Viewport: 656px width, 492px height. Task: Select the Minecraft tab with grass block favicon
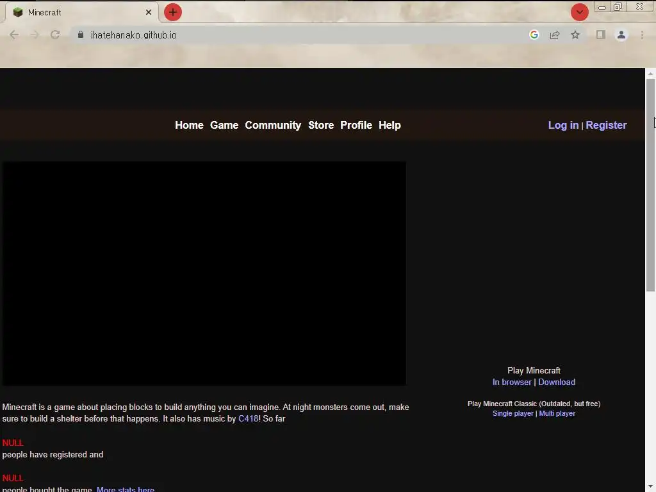(x=81, y=12)
